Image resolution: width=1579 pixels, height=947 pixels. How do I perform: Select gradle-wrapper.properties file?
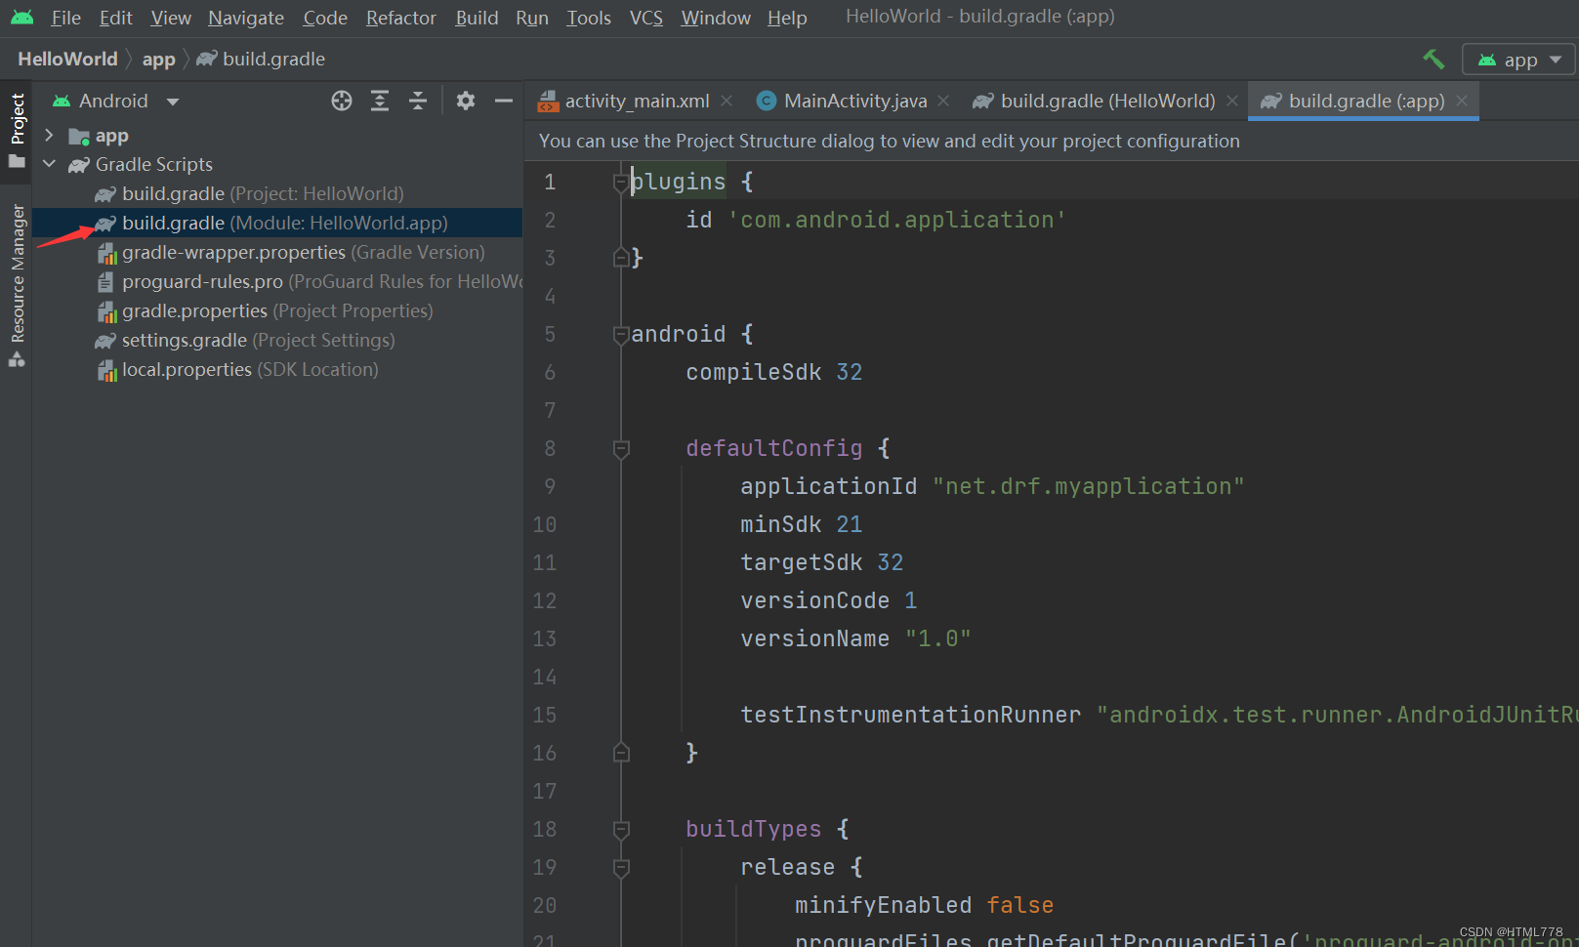point(291,252)
